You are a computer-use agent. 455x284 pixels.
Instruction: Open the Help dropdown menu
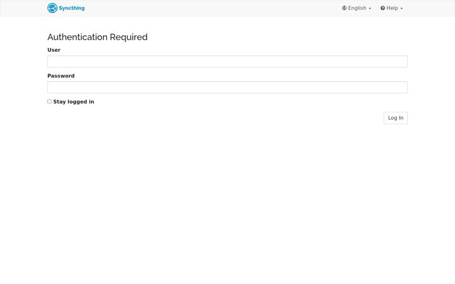pos(391,8)
